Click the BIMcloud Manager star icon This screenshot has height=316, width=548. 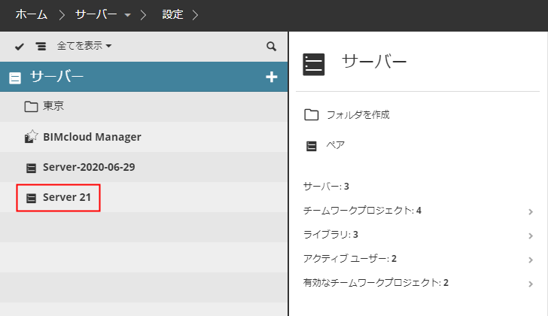tap(31, 137)
